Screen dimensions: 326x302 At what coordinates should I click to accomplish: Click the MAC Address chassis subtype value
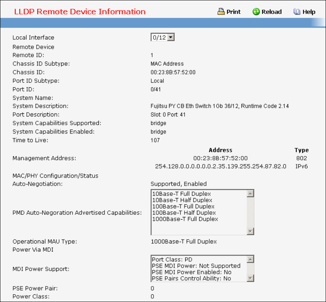167,64
